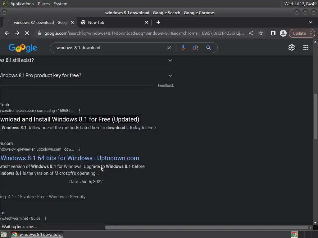The height and width of the screenshot is (238, 318).
Task: Go forward in browser history
Action: coord(17,33)
